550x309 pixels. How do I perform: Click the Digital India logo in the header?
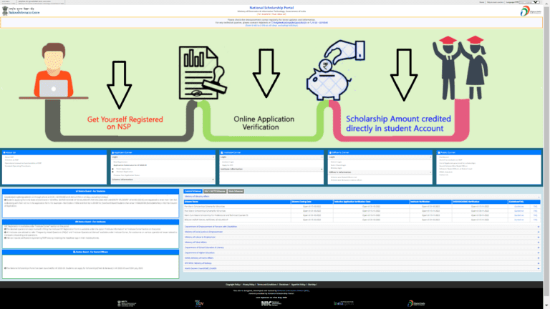[530, 11]
